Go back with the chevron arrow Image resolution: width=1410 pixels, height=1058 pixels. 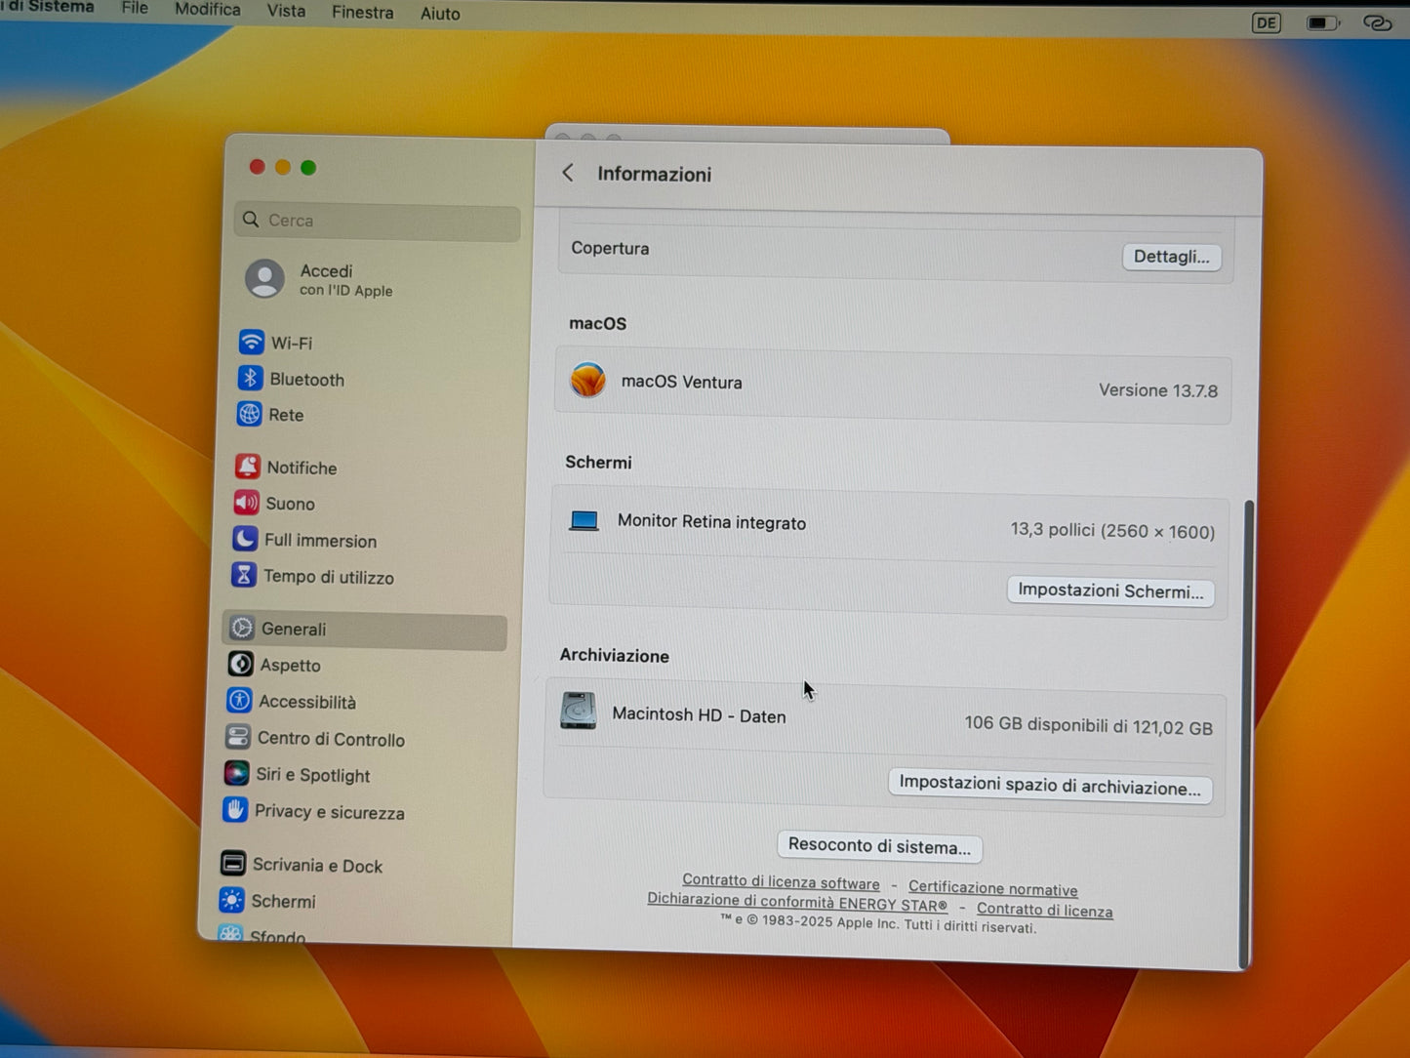[568, 173]
